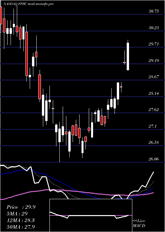Select the 27.1 price axis label

click(152, 126)
